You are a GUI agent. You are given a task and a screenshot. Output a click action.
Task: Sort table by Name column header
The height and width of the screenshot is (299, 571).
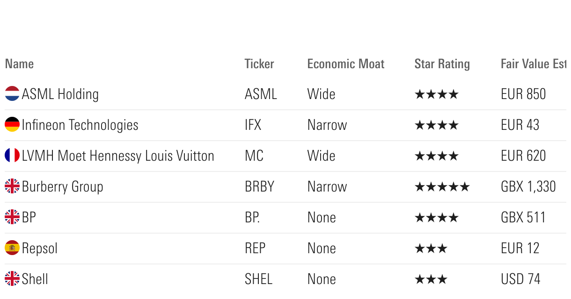20,64
